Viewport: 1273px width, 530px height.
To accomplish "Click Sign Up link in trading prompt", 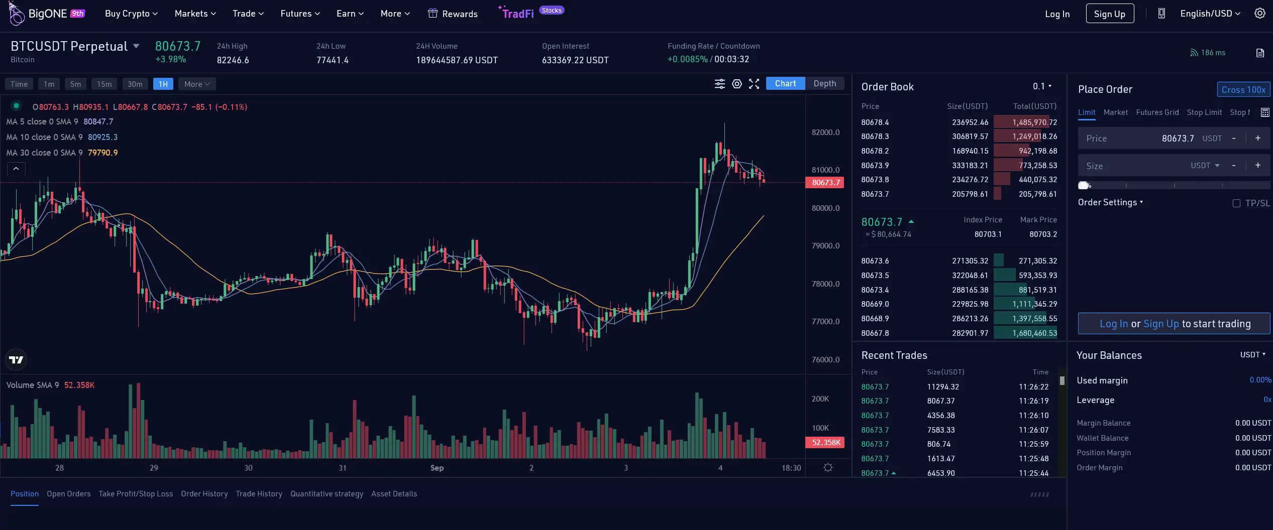I will tap(1160, 324).
